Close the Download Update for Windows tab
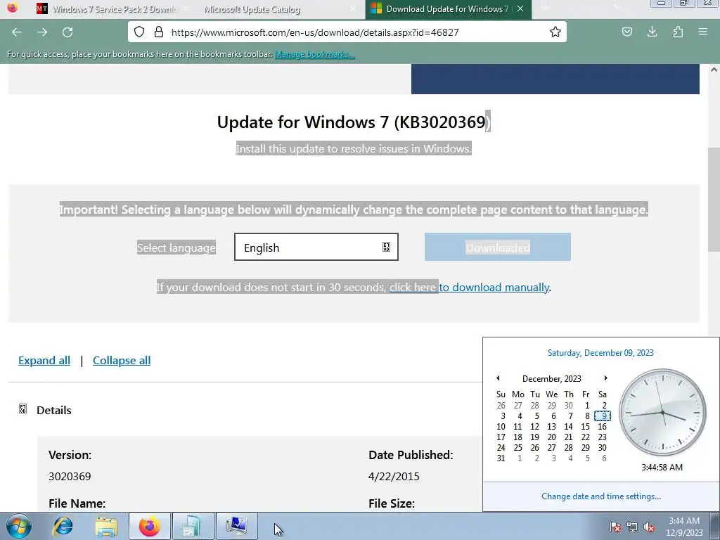 (x=520, y=8)
